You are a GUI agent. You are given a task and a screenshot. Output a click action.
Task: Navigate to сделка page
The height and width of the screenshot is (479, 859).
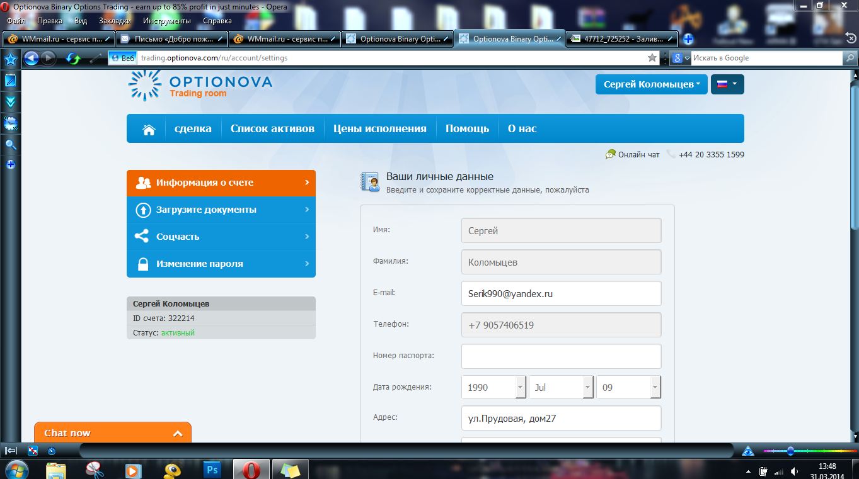(193, 128)
